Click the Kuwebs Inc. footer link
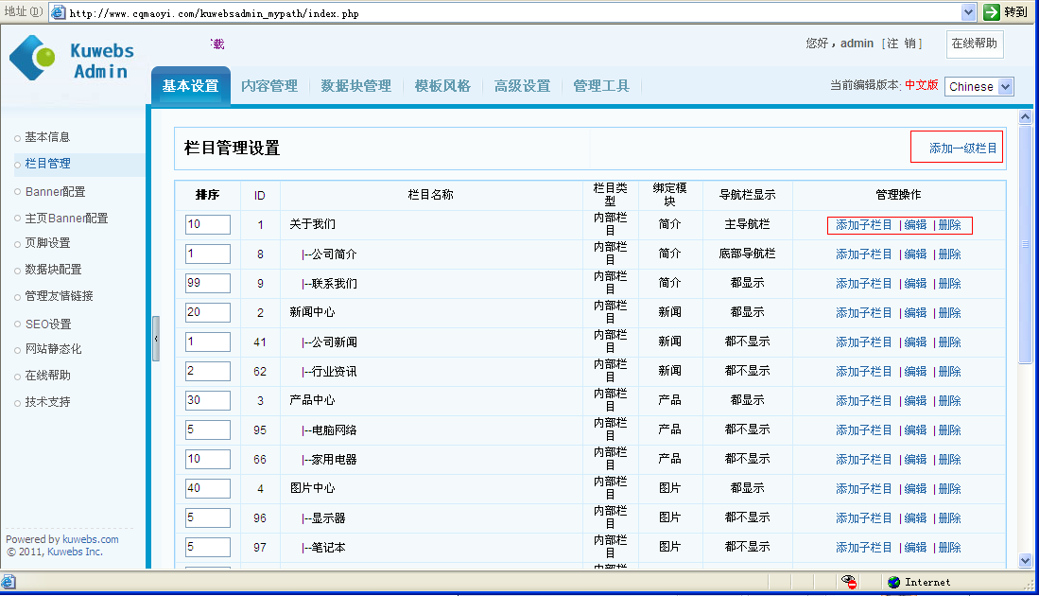 tap(75, 552)
